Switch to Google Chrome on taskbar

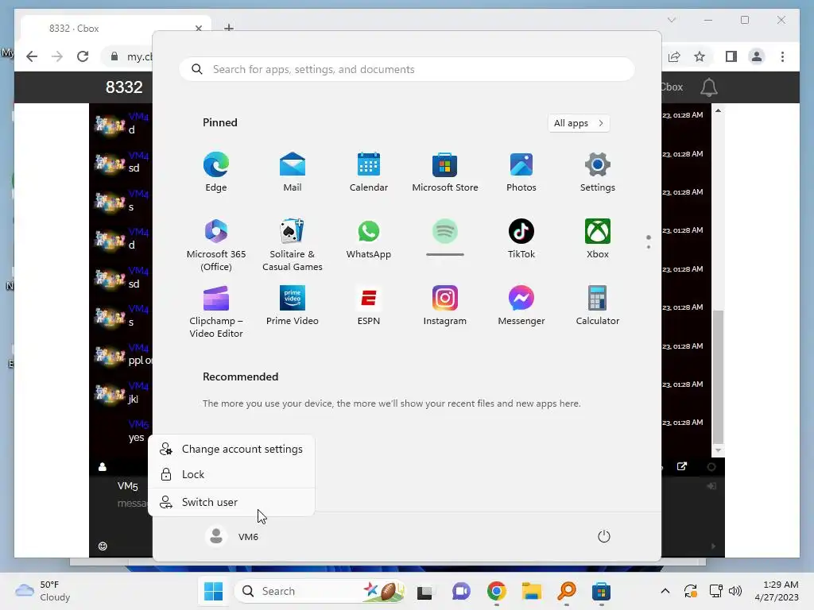pyautogui.click(x=496, y=591)
